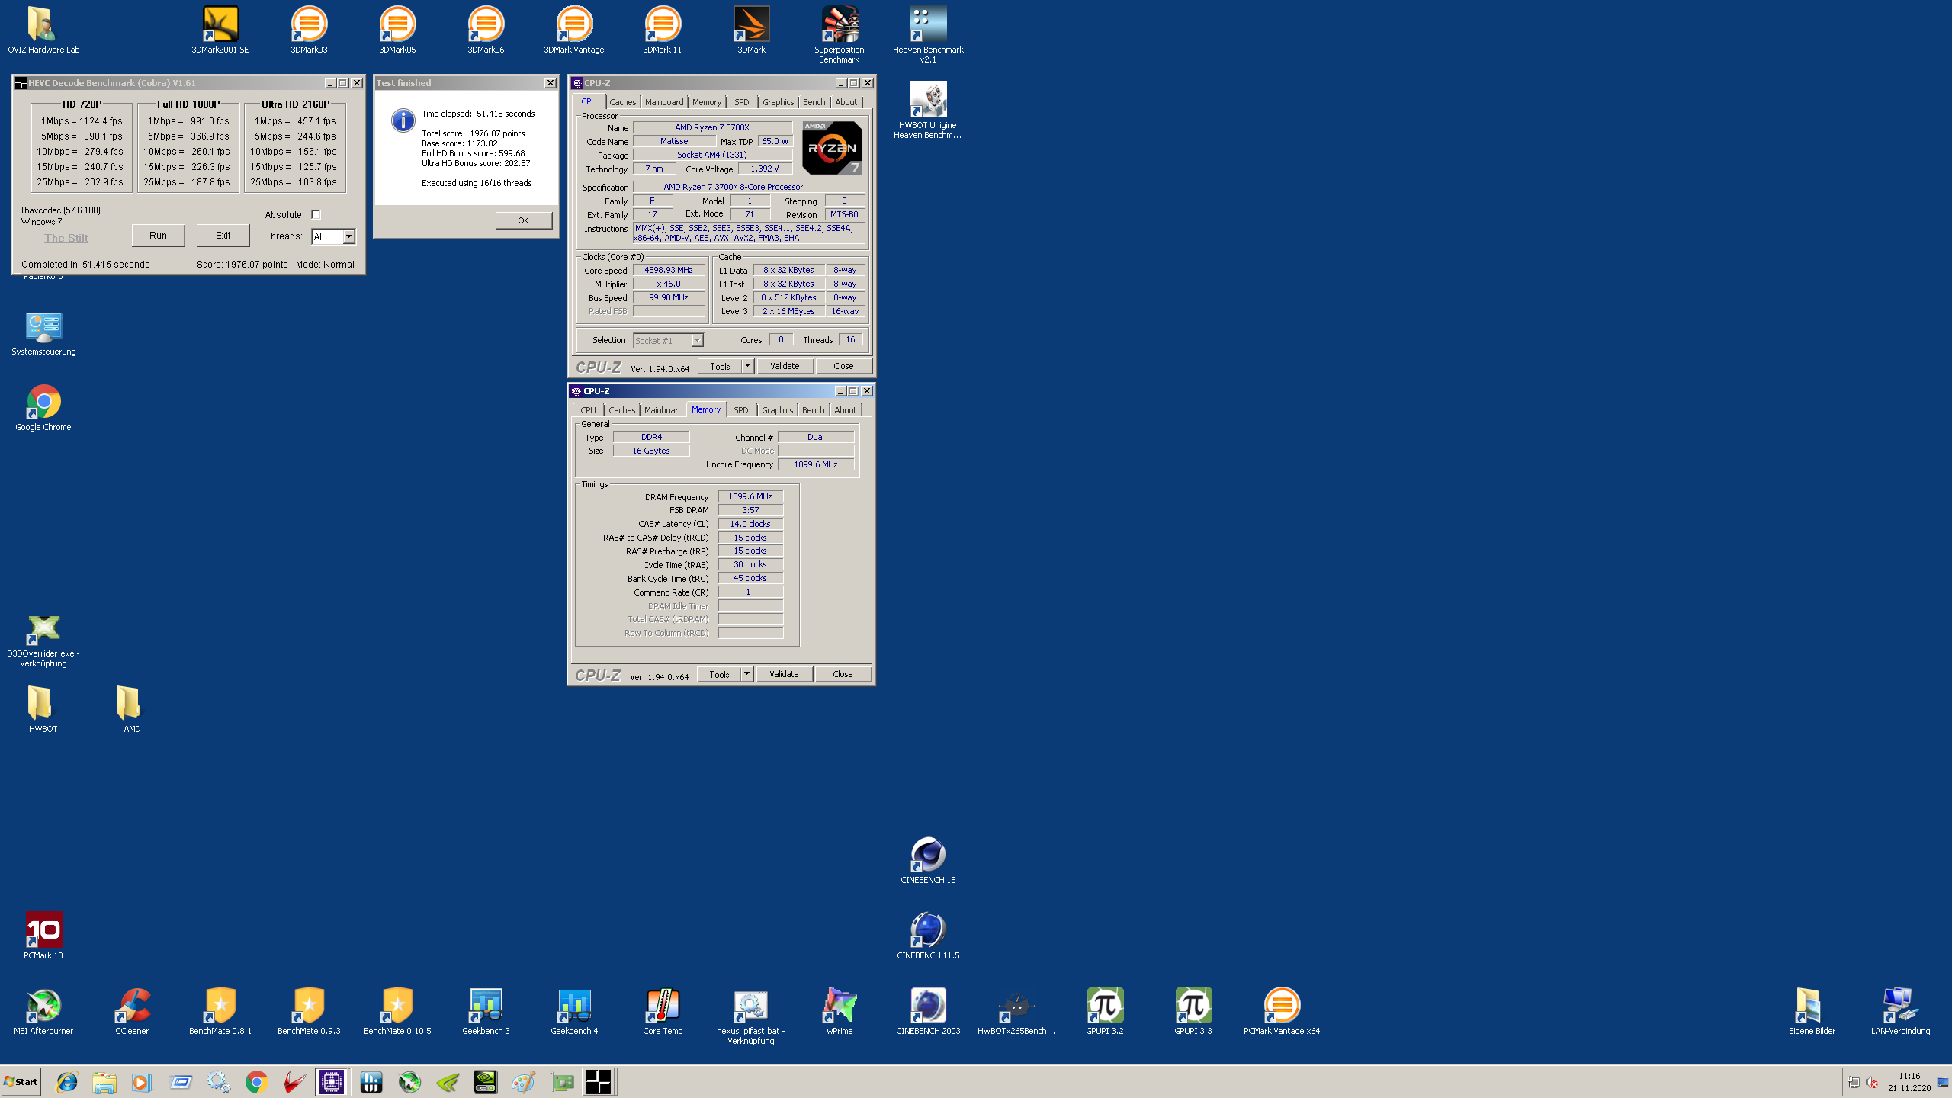Launch the Geekbench 4 desktop shortcut

[x=574, y=1011]
